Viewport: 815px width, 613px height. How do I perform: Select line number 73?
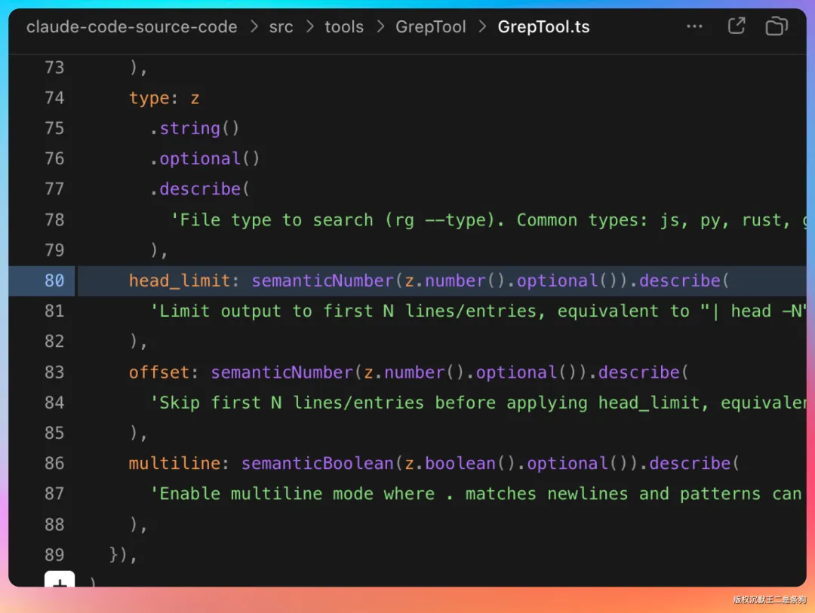[54, 68]
